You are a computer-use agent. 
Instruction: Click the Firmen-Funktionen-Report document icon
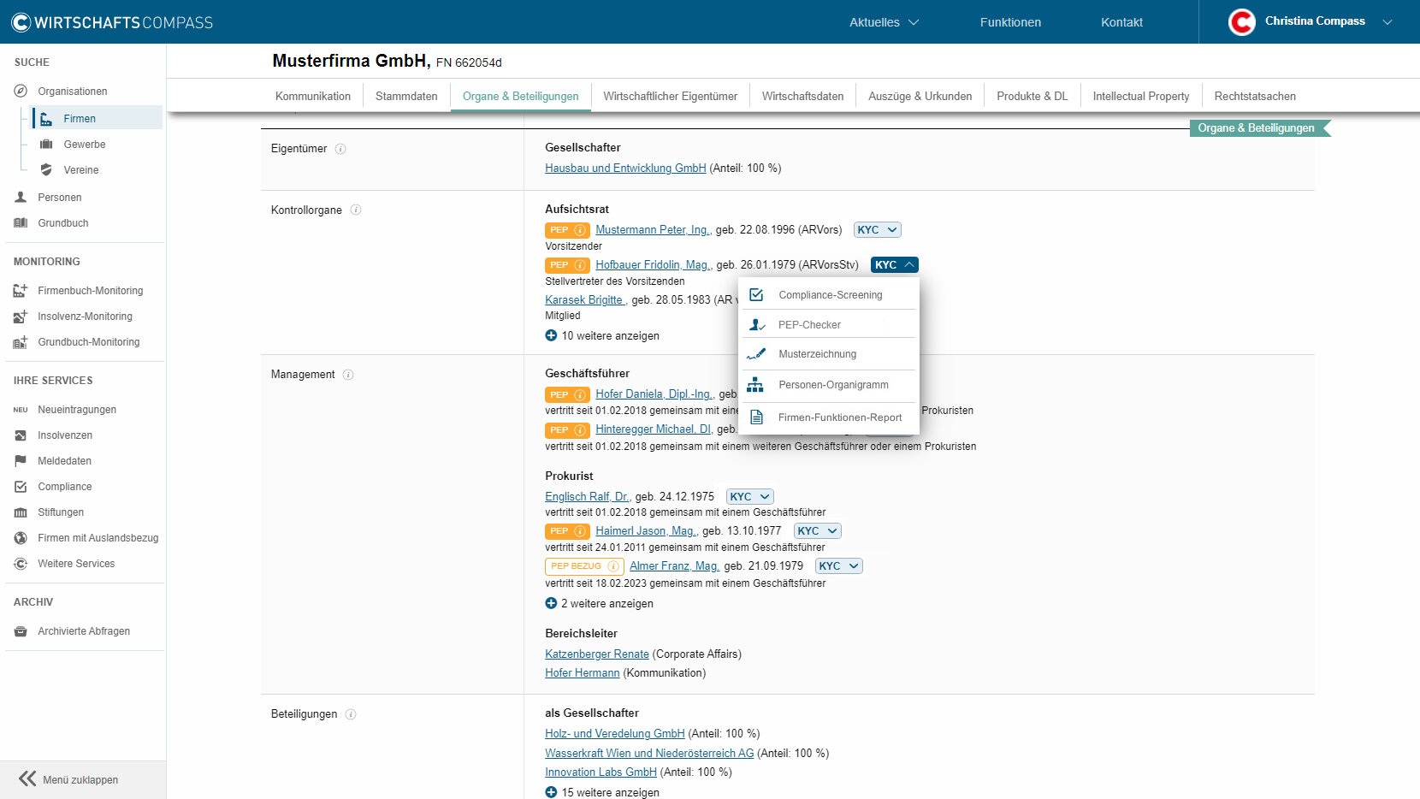[756, 417]
